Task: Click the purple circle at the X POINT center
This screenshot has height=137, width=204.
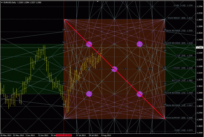Action: pyautogui.click(x=114, y=69)
